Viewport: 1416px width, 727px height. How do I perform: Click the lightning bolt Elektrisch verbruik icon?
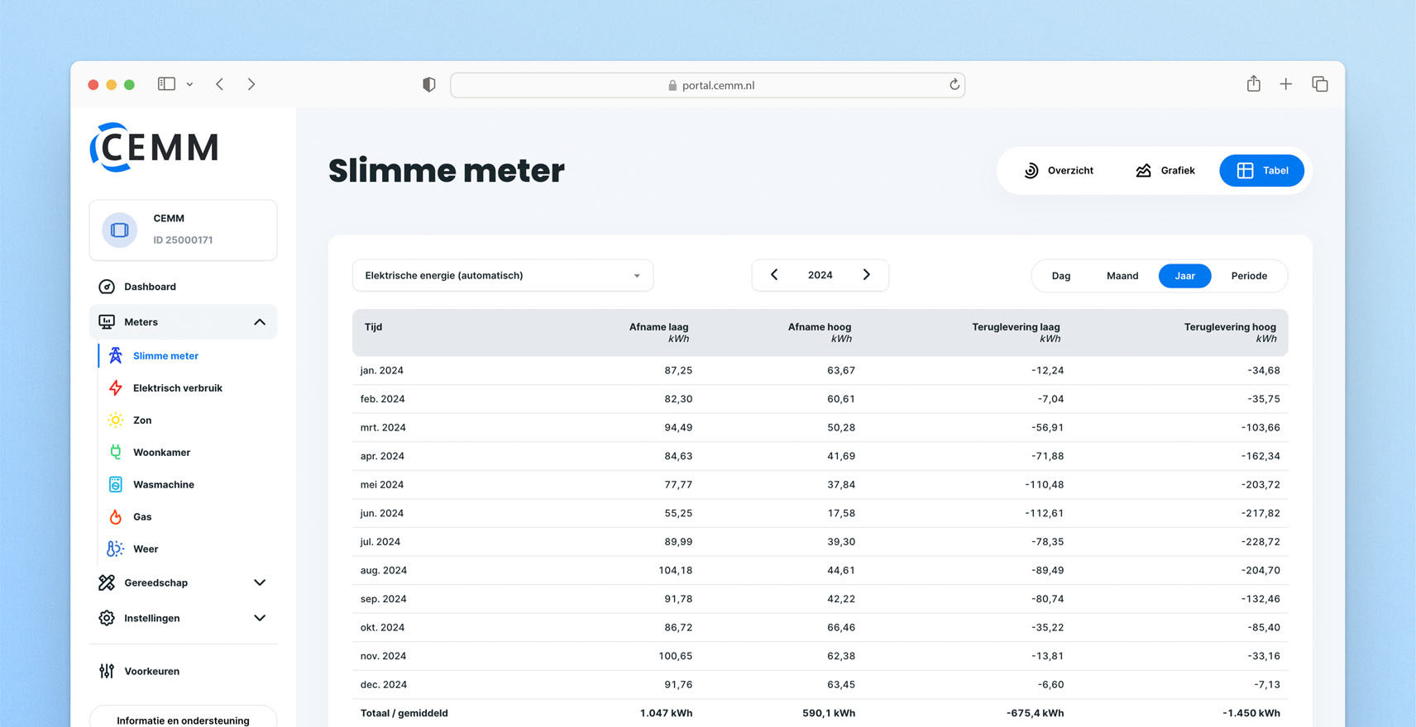[116, 388]
